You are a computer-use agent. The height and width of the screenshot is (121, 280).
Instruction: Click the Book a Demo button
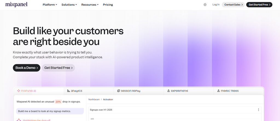27,68
